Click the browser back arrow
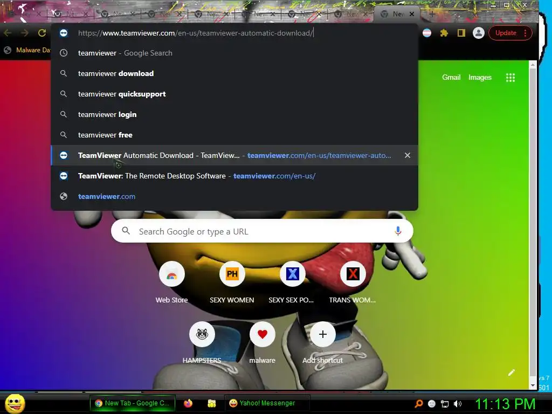Screen dimensions: 552x414 pos(8,33)
